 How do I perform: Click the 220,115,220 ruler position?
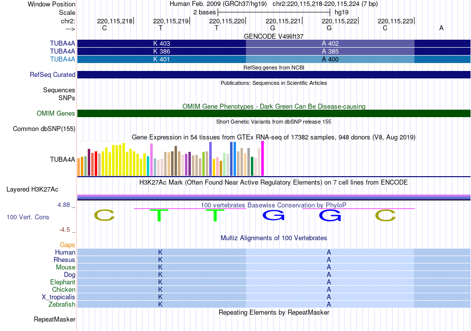click(x=228, y=21)
